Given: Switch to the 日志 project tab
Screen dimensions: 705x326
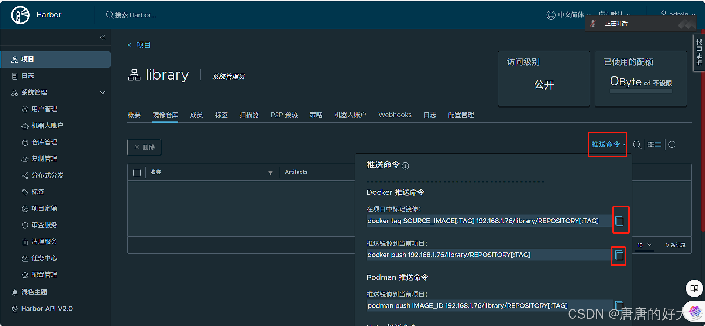Looking at the screenshot, I should 430,115.
